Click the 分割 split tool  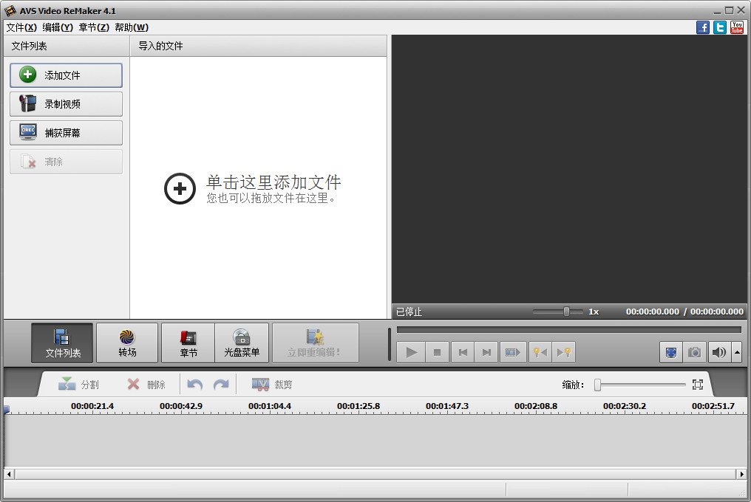(78, 385)
